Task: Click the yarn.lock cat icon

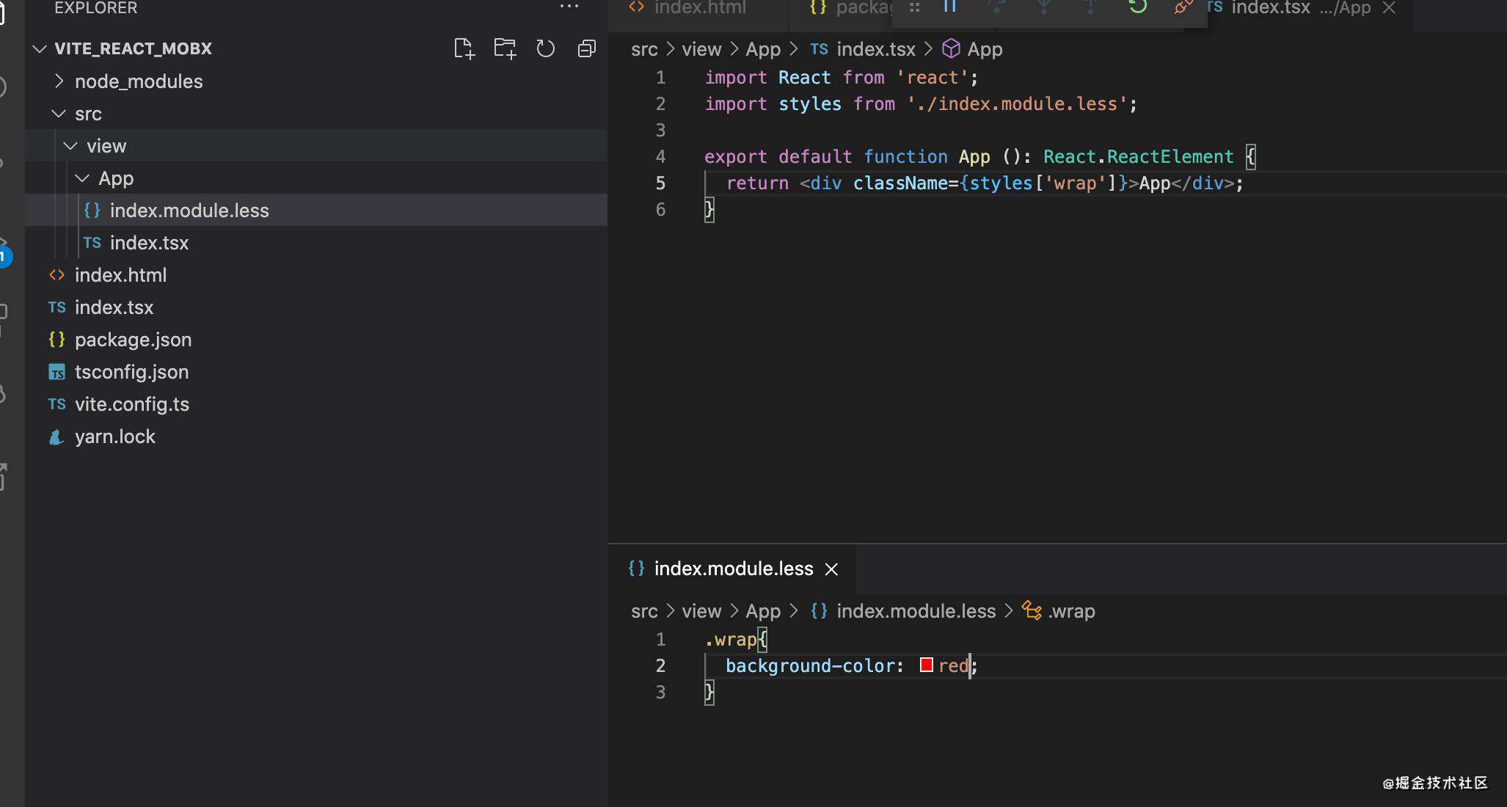Action: 56,437
